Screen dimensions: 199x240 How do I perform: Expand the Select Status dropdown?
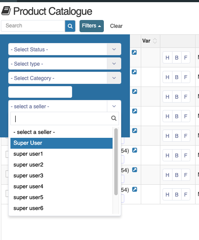[65, 49]
